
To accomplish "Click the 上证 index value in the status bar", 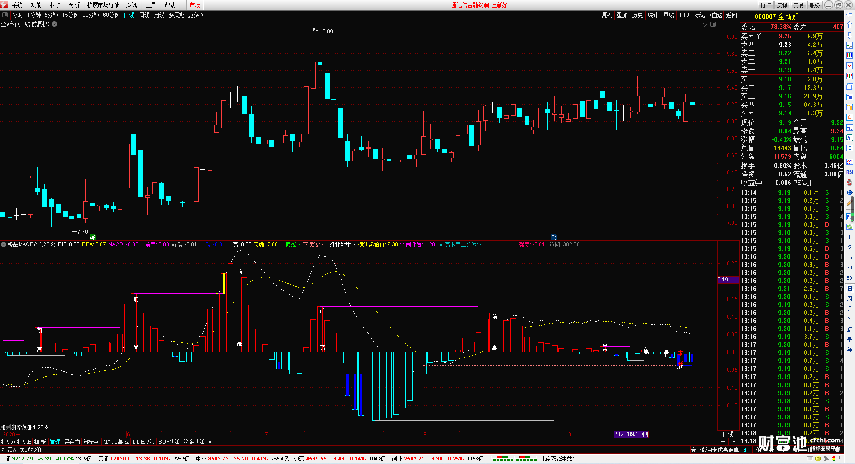I will pos(22,459).
